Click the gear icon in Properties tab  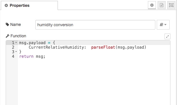6,5
